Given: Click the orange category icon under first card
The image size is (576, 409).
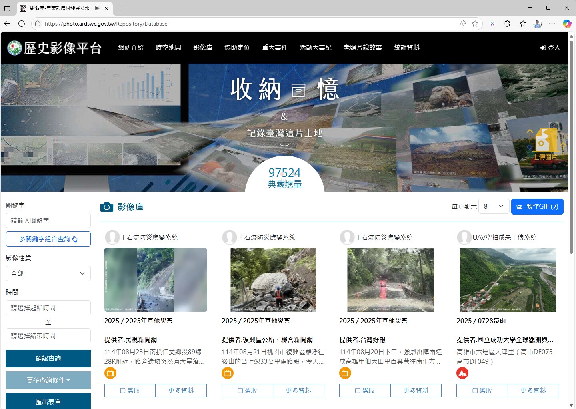Looking at the screenshot, I should (x=110, y=373).
